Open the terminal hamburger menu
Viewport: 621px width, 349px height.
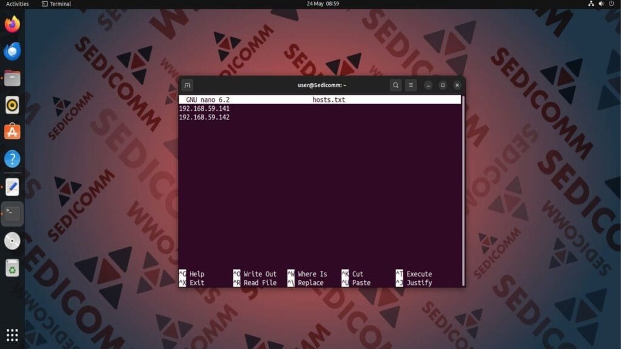click(x=411, y=85)
